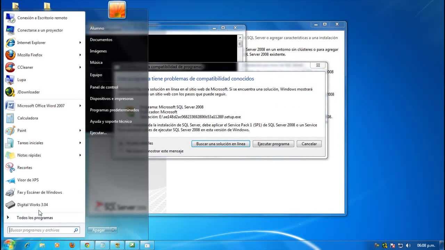The image size is (445, 250).
Task: Launch Mozilla Firefox from the Start menu list
Action: [x=44, y=55]
